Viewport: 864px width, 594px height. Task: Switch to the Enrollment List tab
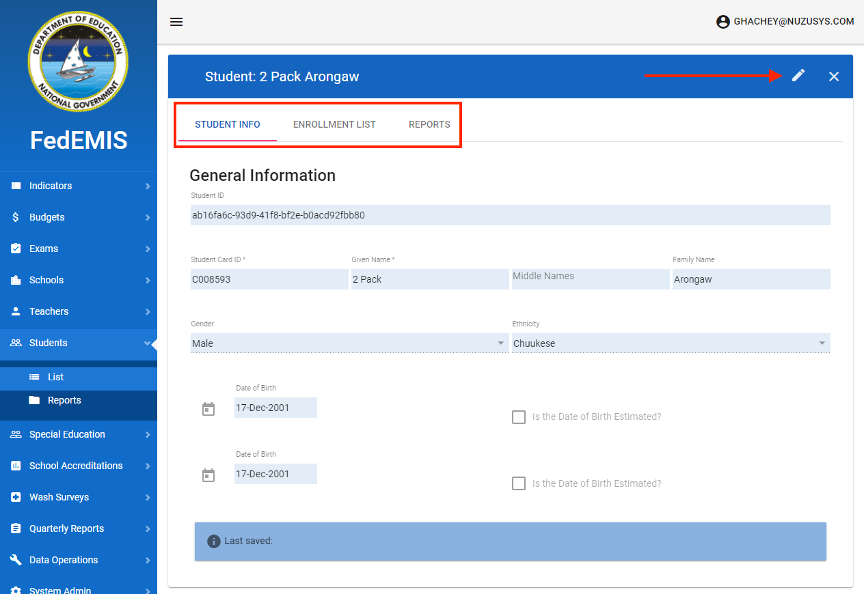pyautogui.click(x=334, y=124)
